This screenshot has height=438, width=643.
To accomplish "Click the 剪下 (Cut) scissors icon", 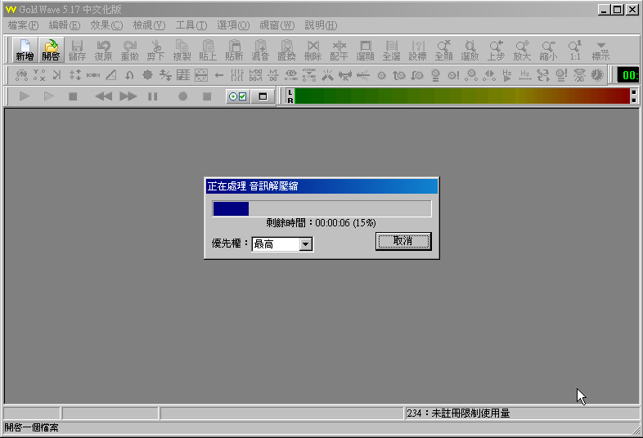I will pos(155,51).
